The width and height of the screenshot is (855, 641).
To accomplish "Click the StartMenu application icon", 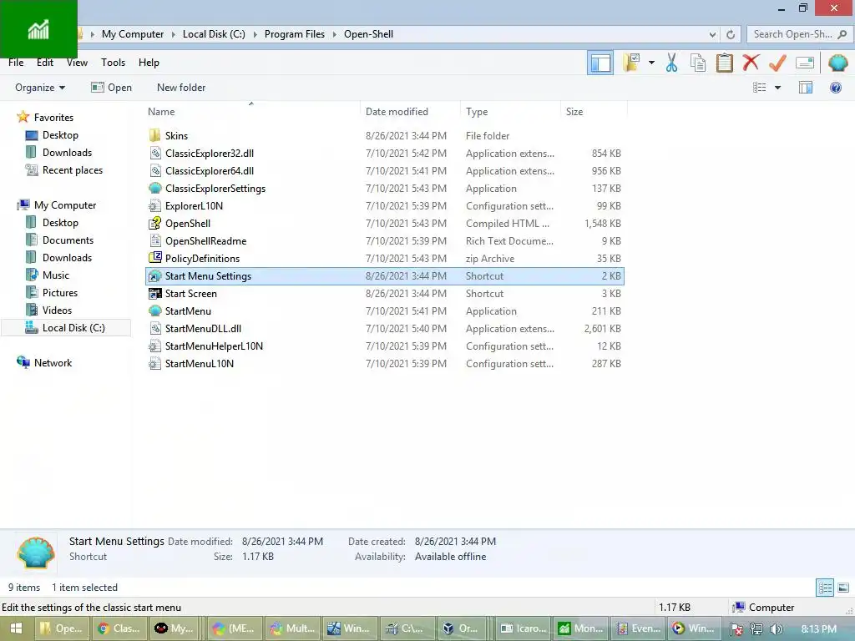I will (x=154, y=310).
